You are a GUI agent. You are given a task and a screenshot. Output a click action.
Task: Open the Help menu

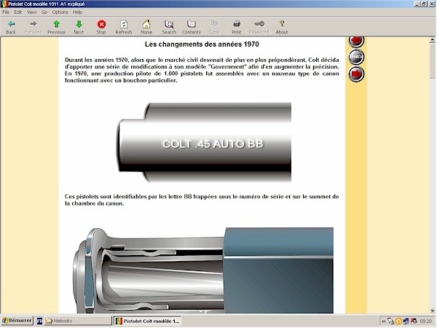coord(77,12)
